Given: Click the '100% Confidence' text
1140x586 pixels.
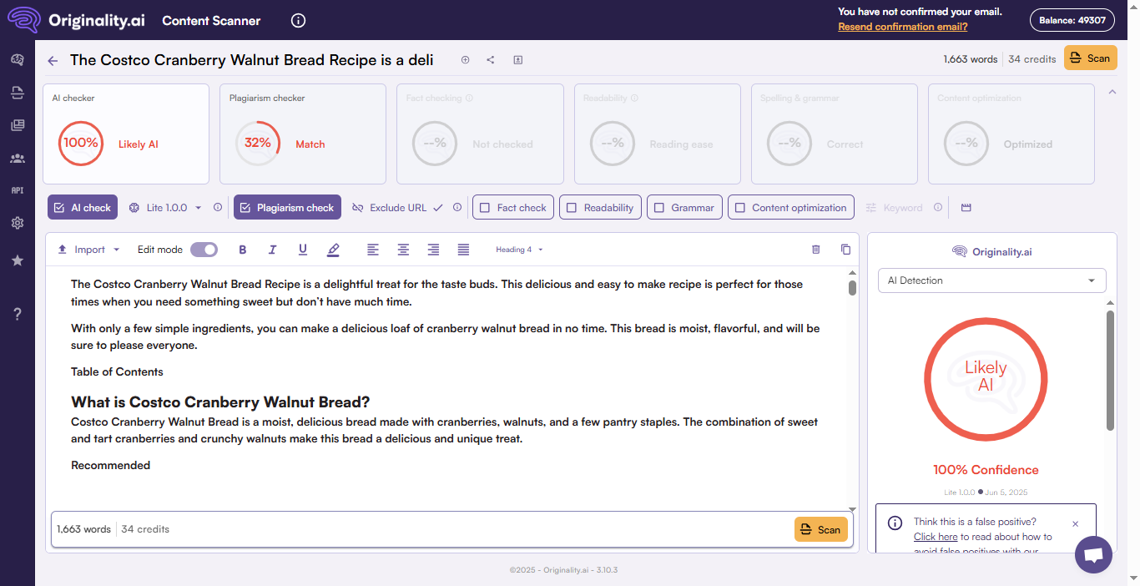Looking at the screenshot, I should [x=986, y=470].
